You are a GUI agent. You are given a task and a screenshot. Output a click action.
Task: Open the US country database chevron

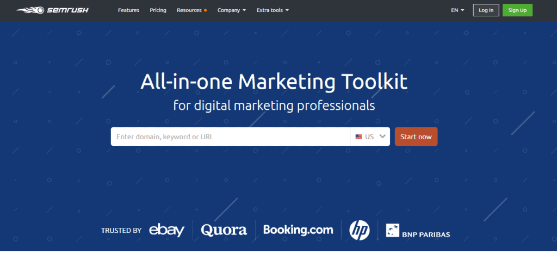coord(383,137)
